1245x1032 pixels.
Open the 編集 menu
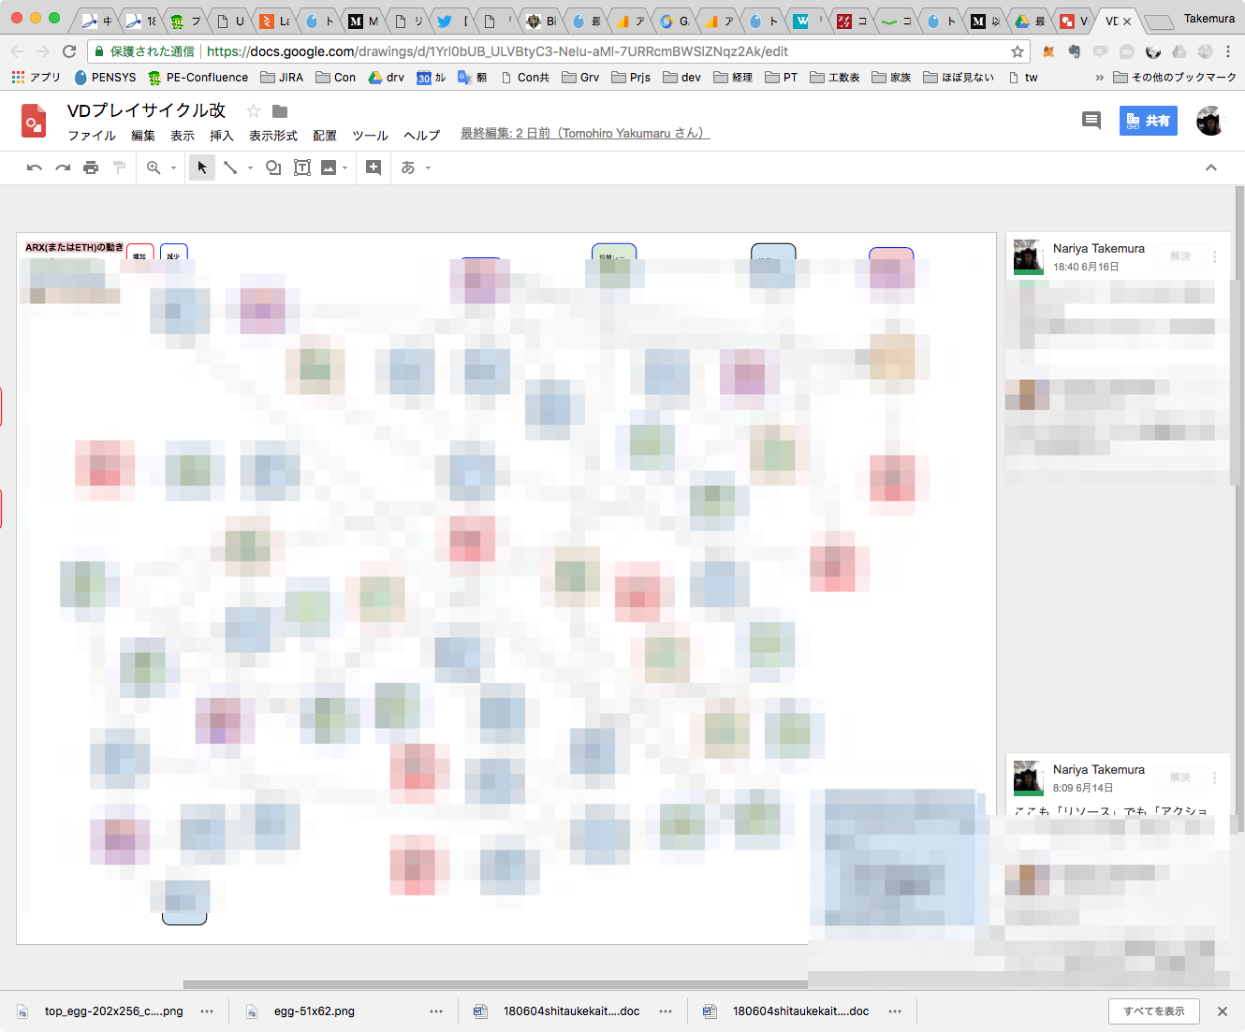point(143,136)
